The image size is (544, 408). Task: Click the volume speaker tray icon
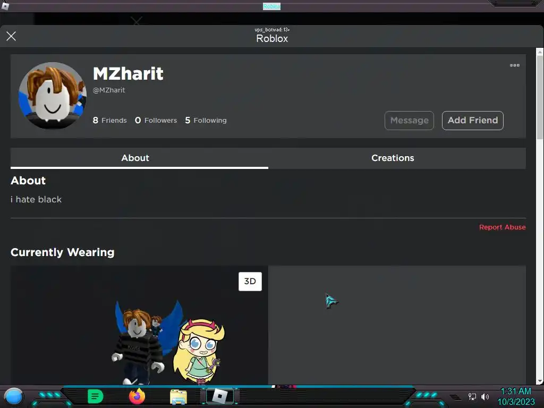484,396
